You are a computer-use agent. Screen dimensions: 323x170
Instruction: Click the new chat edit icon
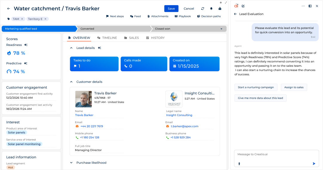(x=243, y=6)
